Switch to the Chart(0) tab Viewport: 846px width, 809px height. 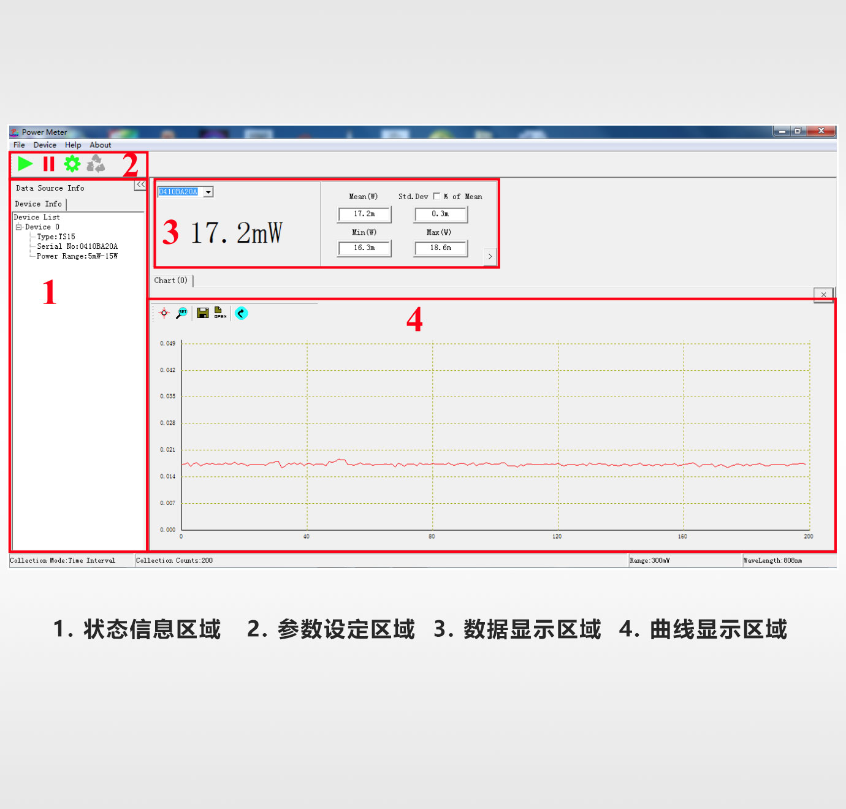171,281
